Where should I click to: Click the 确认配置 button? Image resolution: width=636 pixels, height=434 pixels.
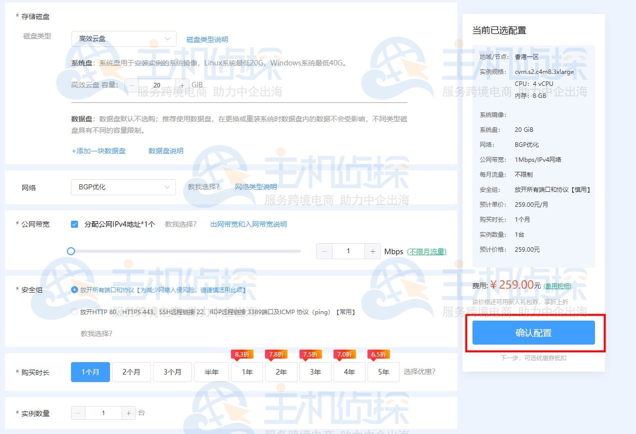click(533, 332)
